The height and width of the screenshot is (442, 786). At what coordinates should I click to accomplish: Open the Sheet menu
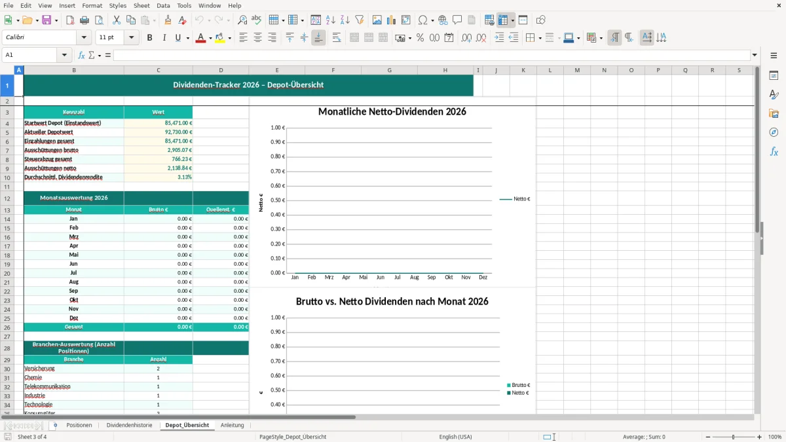click(x=141, y=5)
